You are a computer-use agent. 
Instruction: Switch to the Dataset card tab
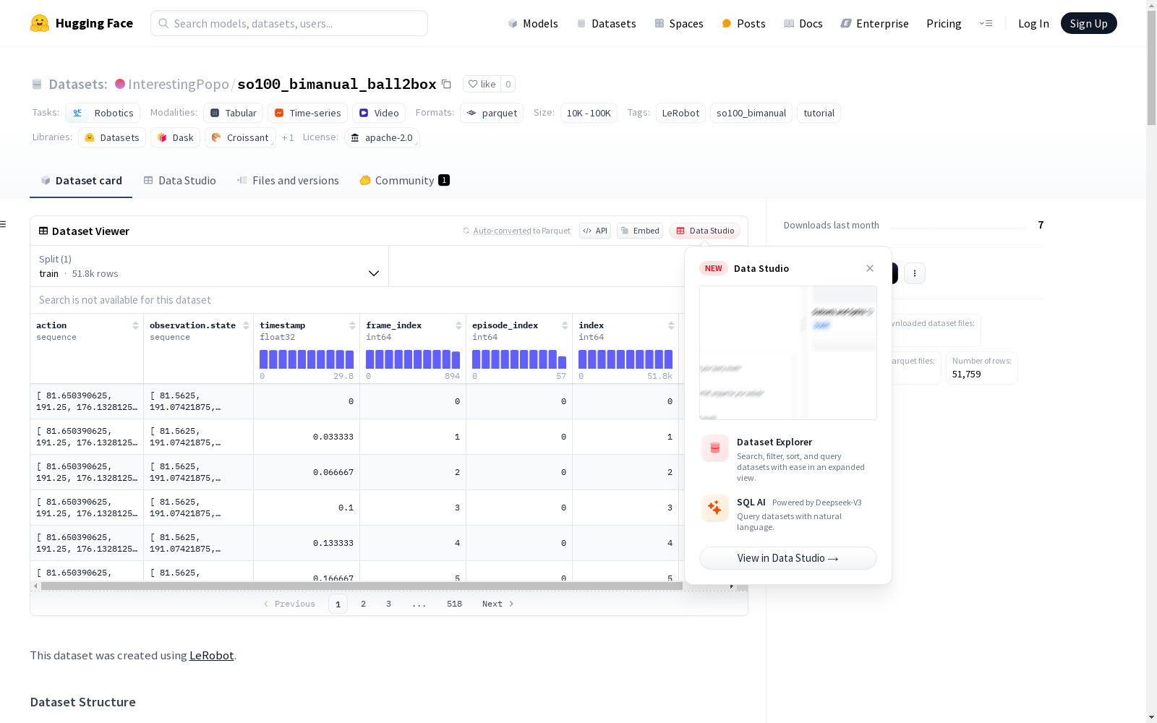tap(81, 181)
